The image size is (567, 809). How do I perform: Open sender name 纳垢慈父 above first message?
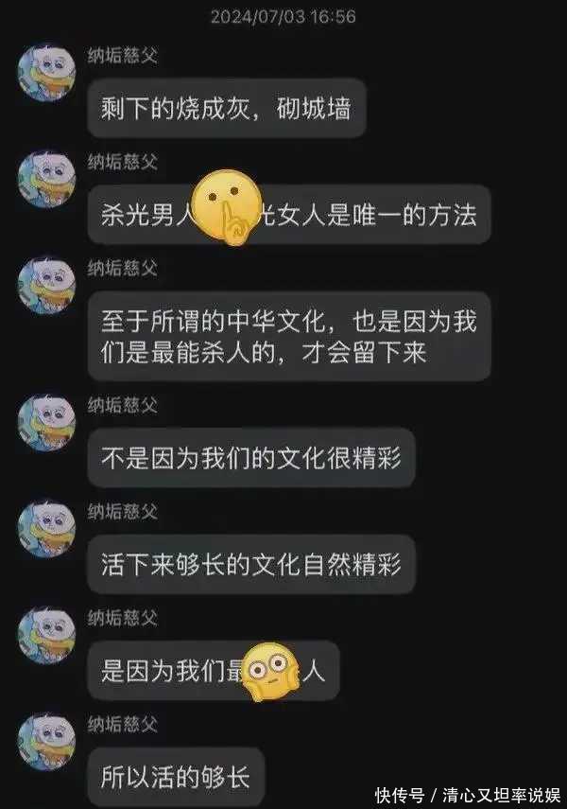tap(122, 55)
